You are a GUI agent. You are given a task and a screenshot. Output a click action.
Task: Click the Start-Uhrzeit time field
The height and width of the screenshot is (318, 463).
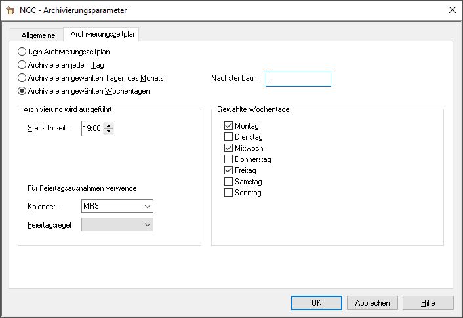click(92, 129)
